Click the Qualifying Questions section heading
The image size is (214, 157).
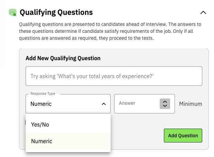(56, 12)
